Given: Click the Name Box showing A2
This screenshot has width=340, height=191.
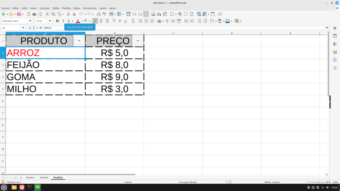Looking at the screenshot, I should [12, 28].
